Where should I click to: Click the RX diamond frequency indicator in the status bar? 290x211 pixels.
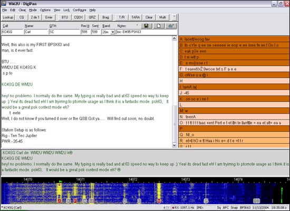(183, 207)
